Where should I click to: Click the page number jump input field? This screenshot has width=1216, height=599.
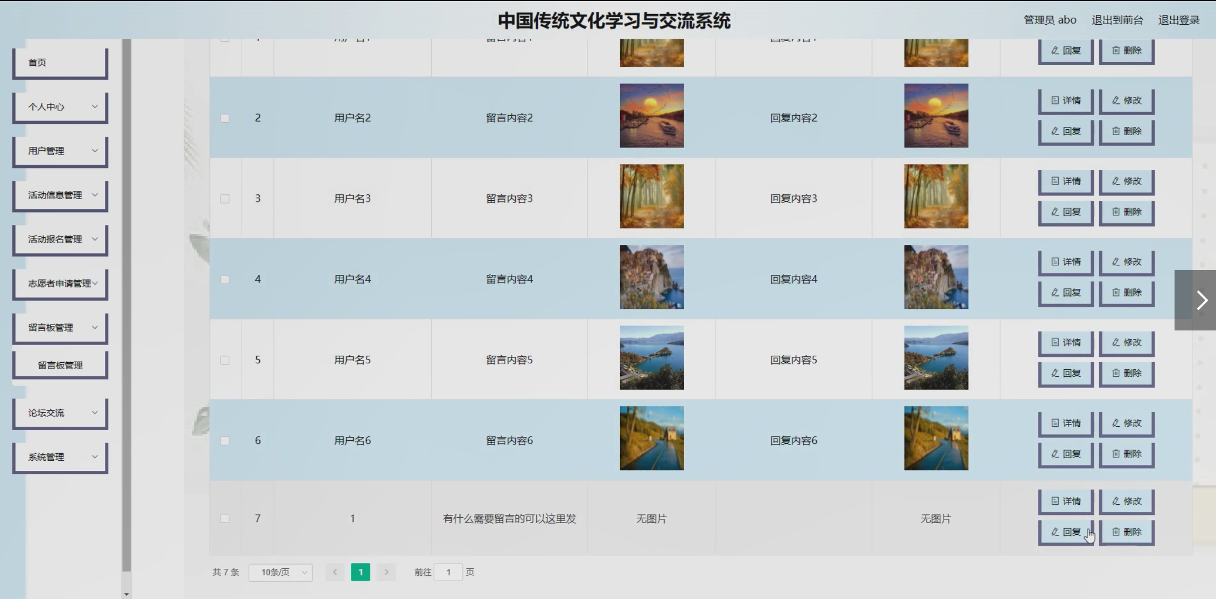coord(448,572)
